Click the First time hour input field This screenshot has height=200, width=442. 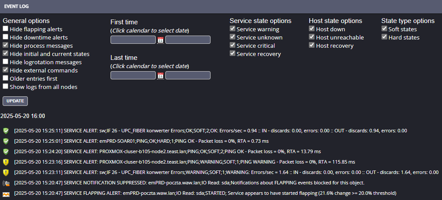(188, 40)
